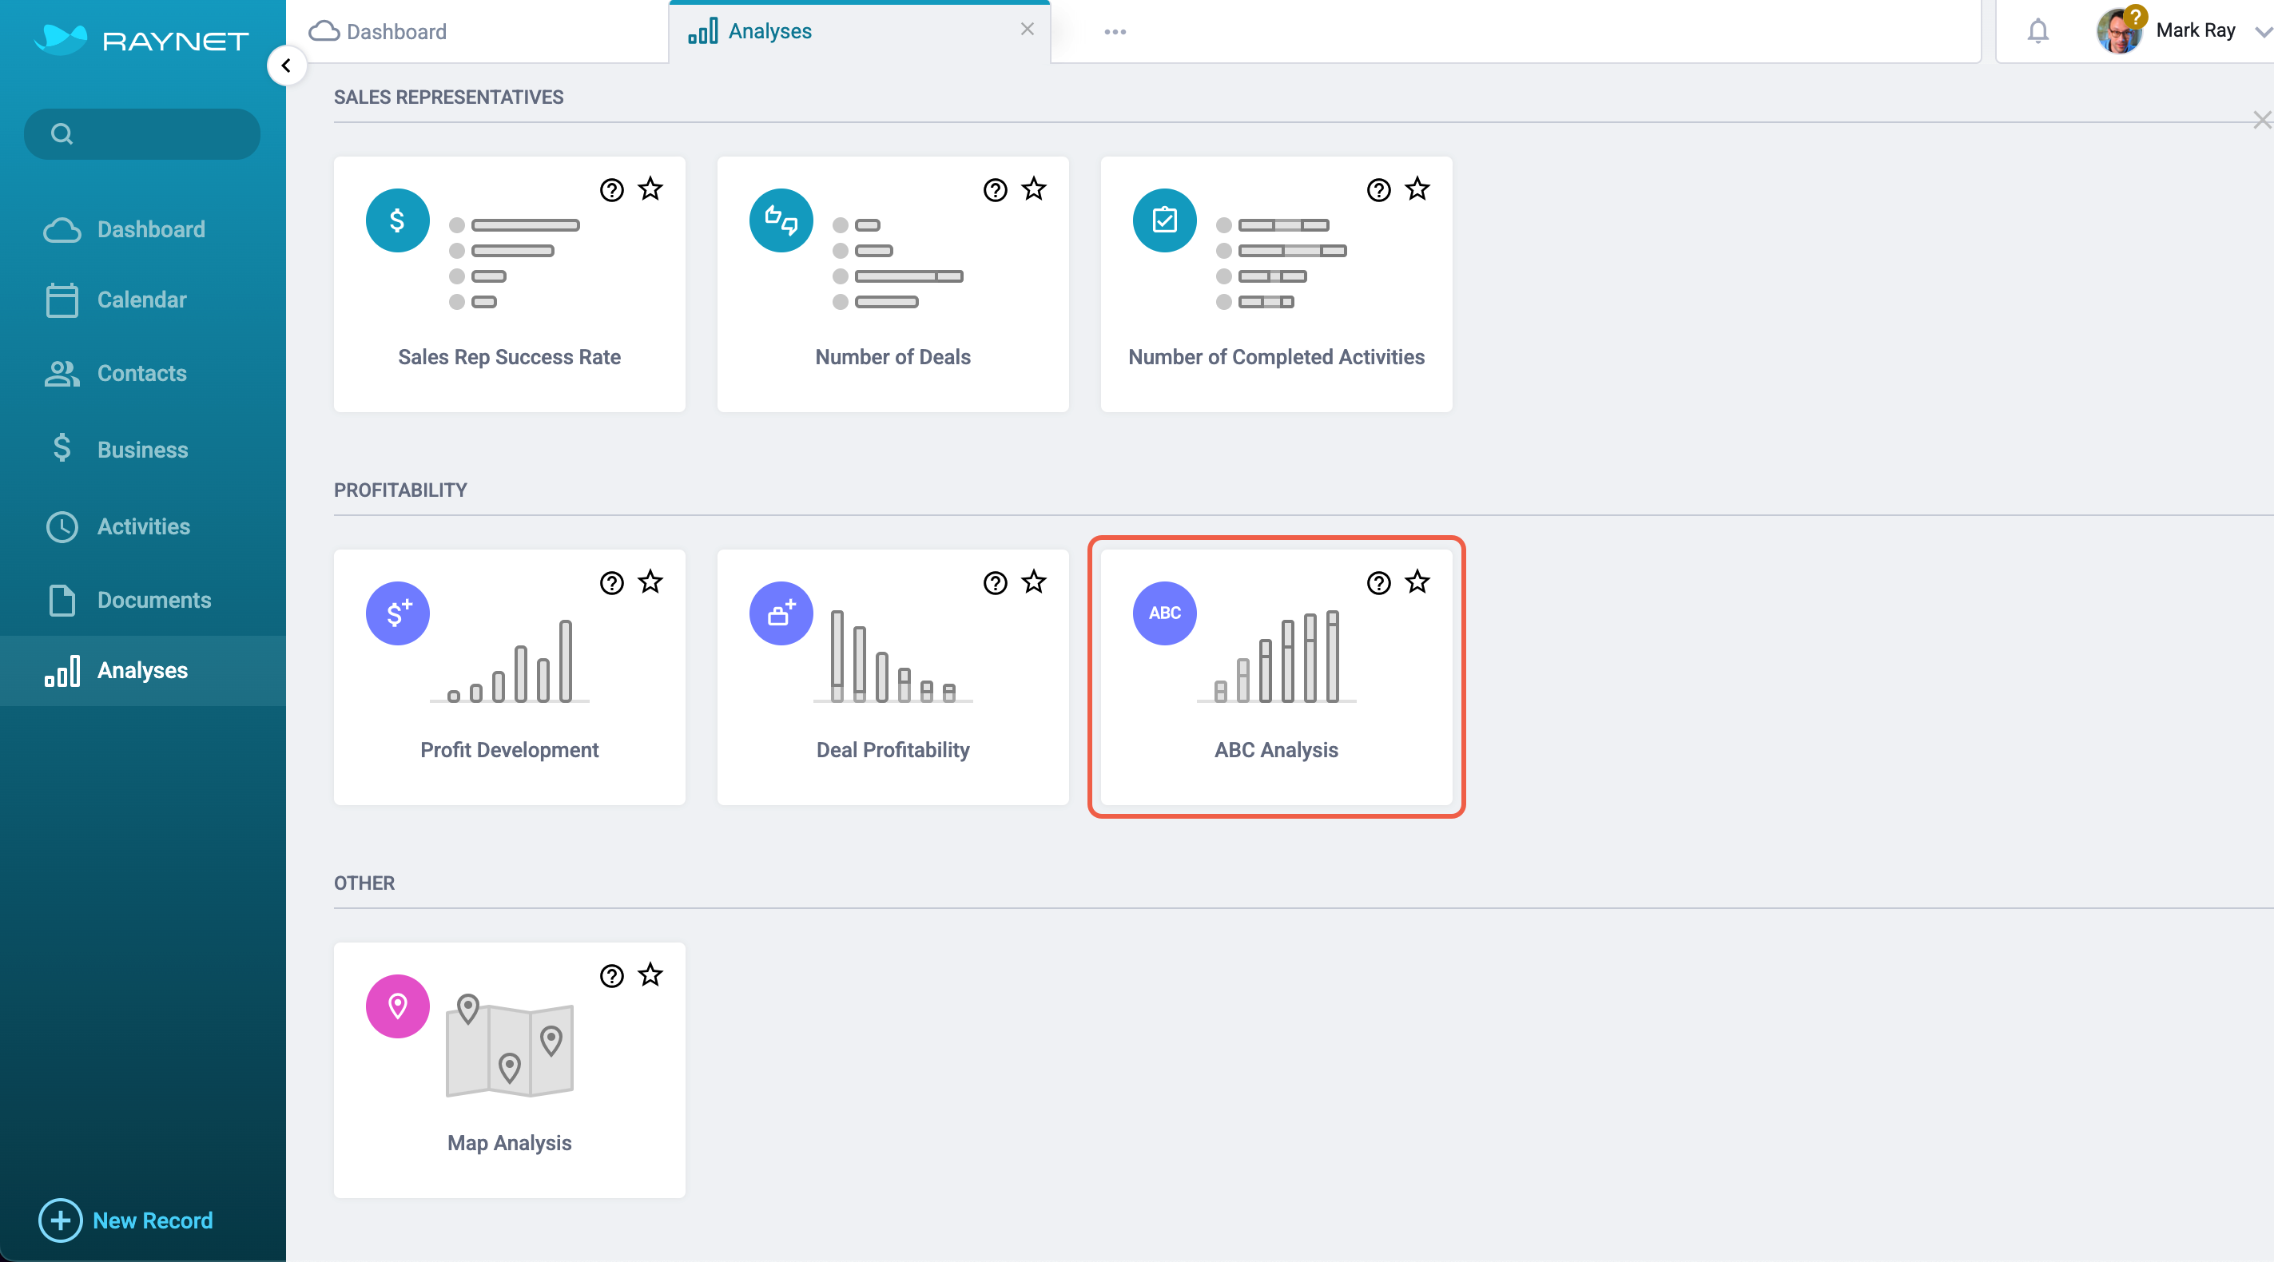2274x1262 pixels.
Task: Open the Map Analysis tile
Action: coord(508,1070)
